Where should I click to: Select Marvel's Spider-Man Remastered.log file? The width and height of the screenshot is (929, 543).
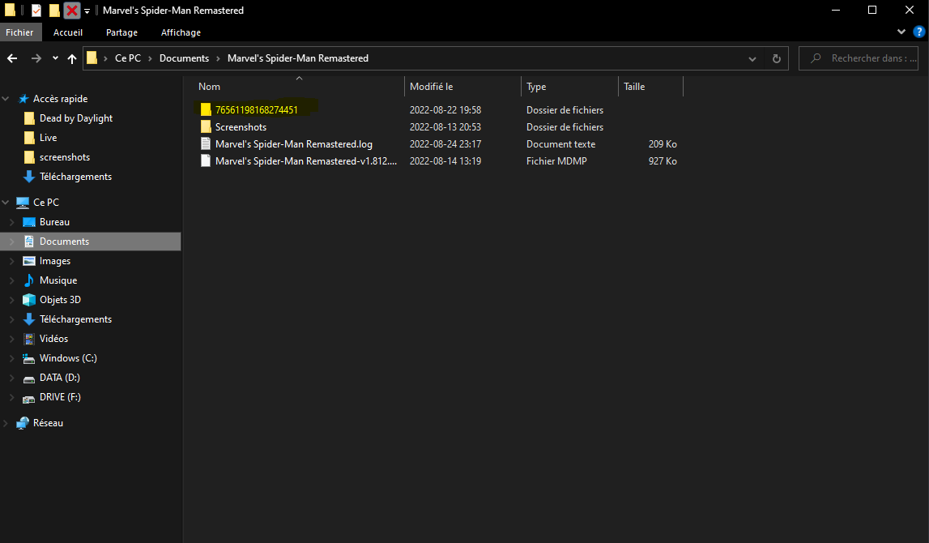(294, 144)
